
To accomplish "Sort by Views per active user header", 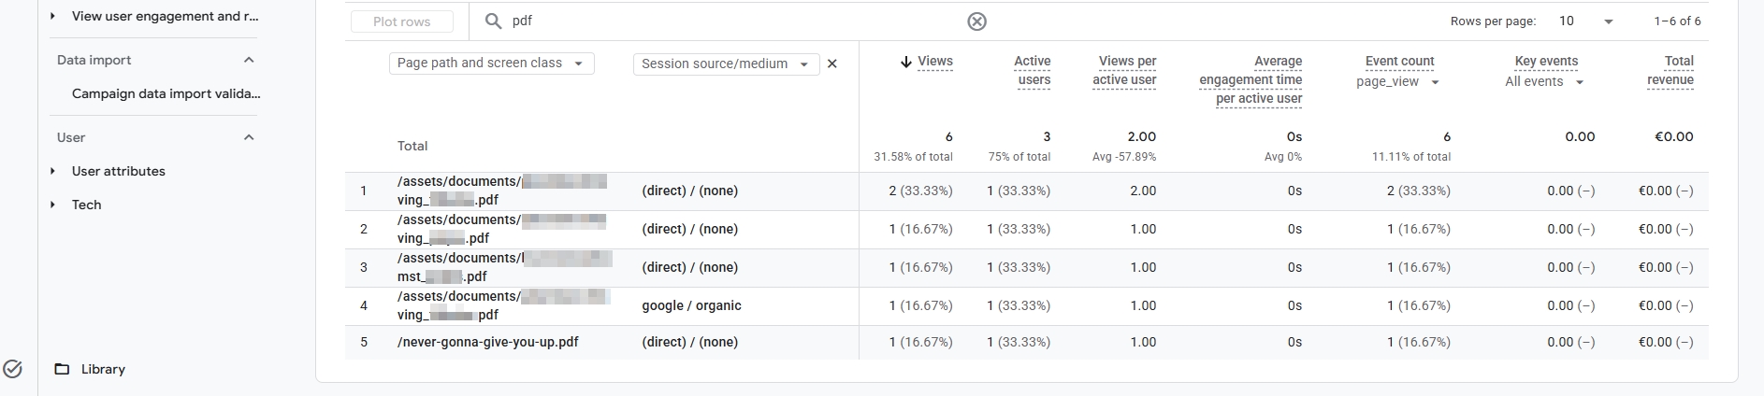I will [1125, 71].
